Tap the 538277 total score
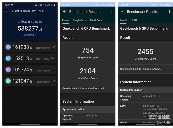This screenshot has height=128, width=173. [30, 28]
